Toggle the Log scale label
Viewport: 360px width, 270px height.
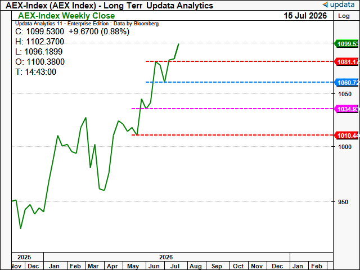pyautogui.click(x=344, y=16)
